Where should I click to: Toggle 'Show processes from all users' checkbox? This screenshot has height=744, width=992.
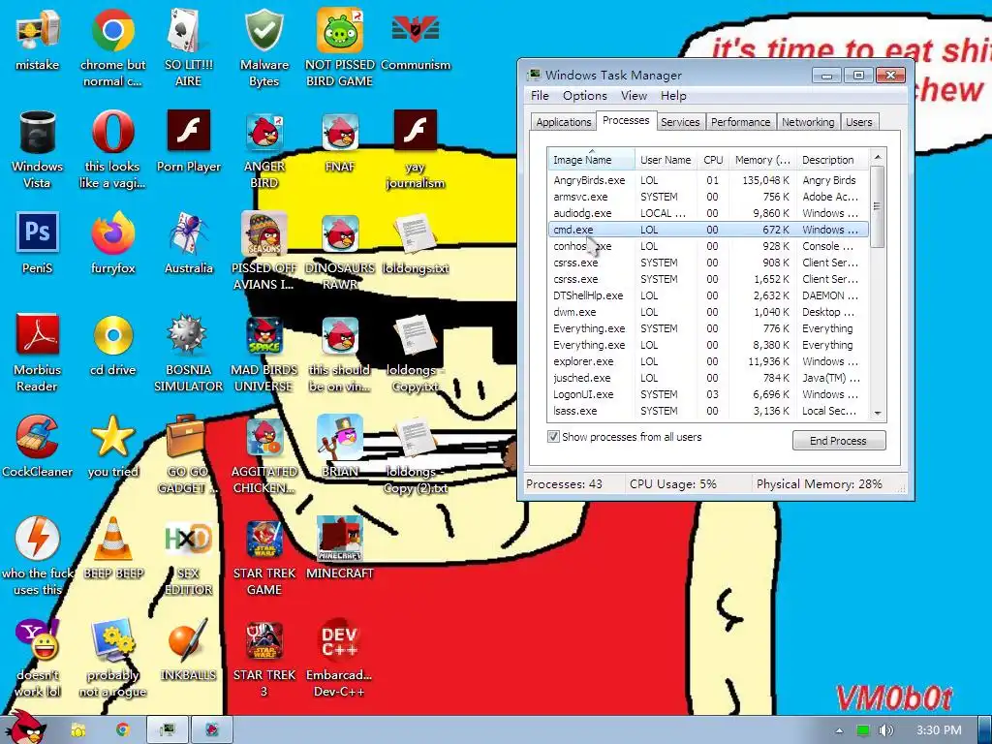553,437
